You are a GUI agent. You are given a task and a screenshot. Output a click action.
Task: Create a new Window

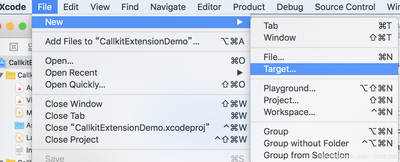click(x=324, y=38)
